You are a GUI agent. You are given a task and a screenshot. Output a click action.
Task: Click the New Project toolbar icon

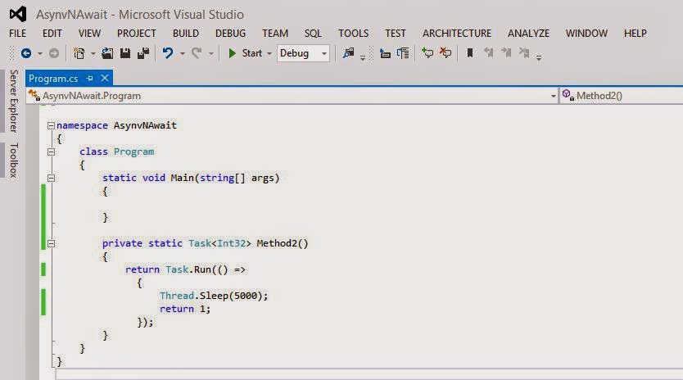[x=79, y=53]
